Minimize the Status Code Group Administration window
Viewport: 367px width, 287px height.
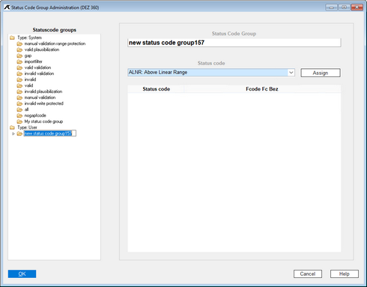(x=332, y=7)
